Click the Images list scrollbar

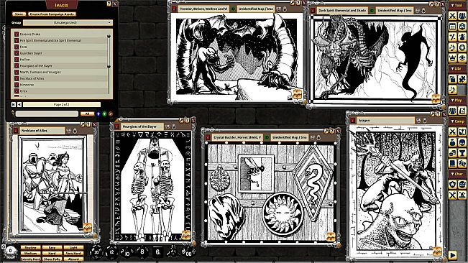[x=109, y=51]
